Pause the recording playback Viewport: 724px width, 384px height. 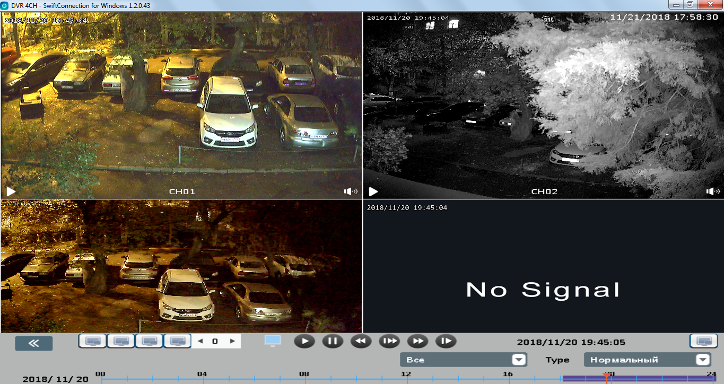(333, 341)
